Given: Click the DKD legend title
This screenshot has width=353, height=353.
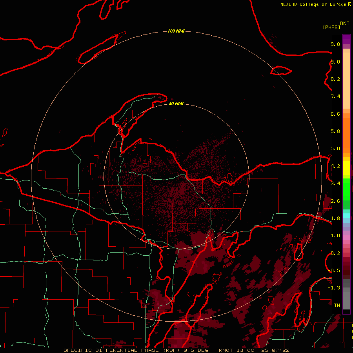Looking at the screenshot, I should (x=345, y=24).
